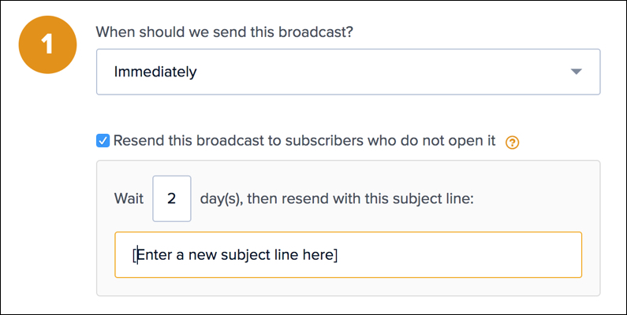This screenshot has height=315, width=627.
Task: Click the orange step 1 circle badge
Action: tap(47, 44)
